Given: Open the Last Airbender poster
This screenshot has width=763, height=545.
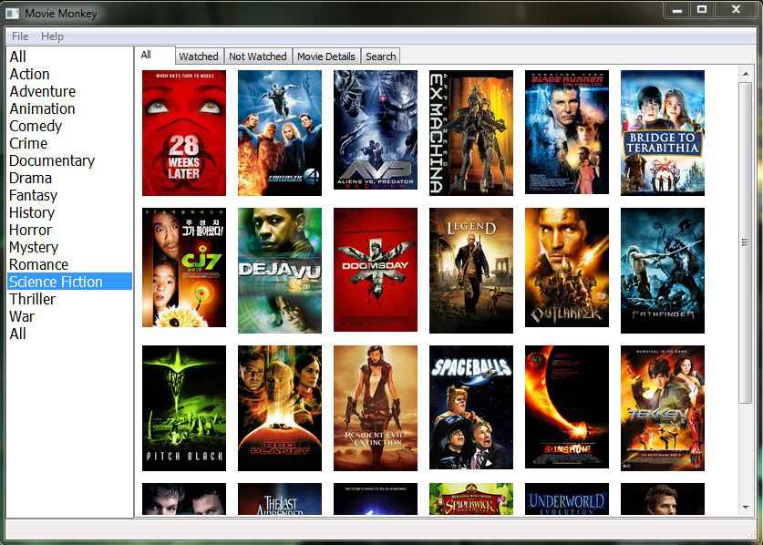Looking at the screenshot, I should [x=280, y=499].
